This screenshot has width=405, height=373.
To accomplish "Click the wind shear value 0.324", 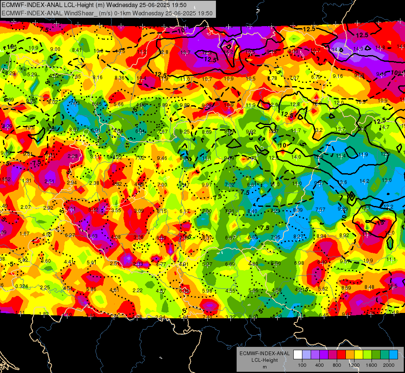I will [x=22, y=286].
